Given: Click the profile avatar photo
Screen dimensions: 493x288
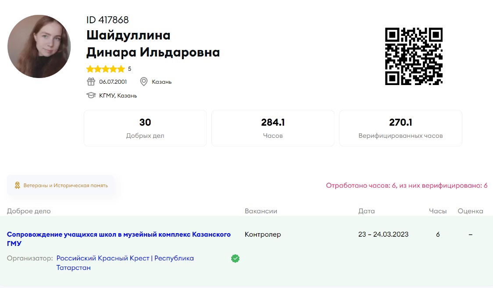Looking at the screenshot, I should click(x=39, y=46).
